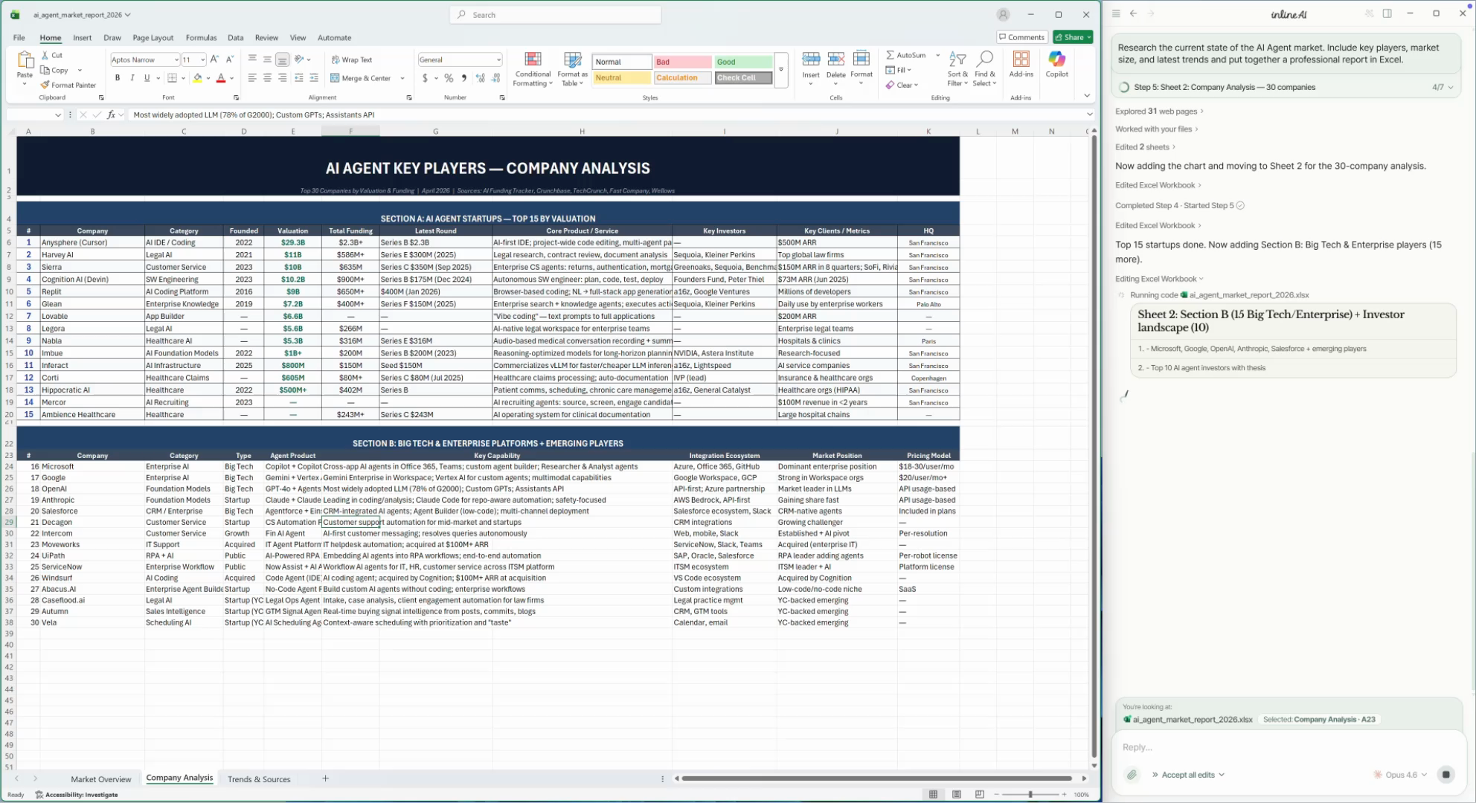The height and width of the screenshot is (803, 1476).
Task: Switch to Page Break Preview view
Action: 980,794
